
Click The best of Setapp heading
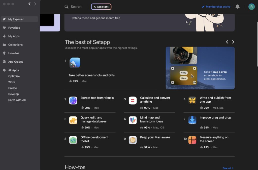(87, 42)
